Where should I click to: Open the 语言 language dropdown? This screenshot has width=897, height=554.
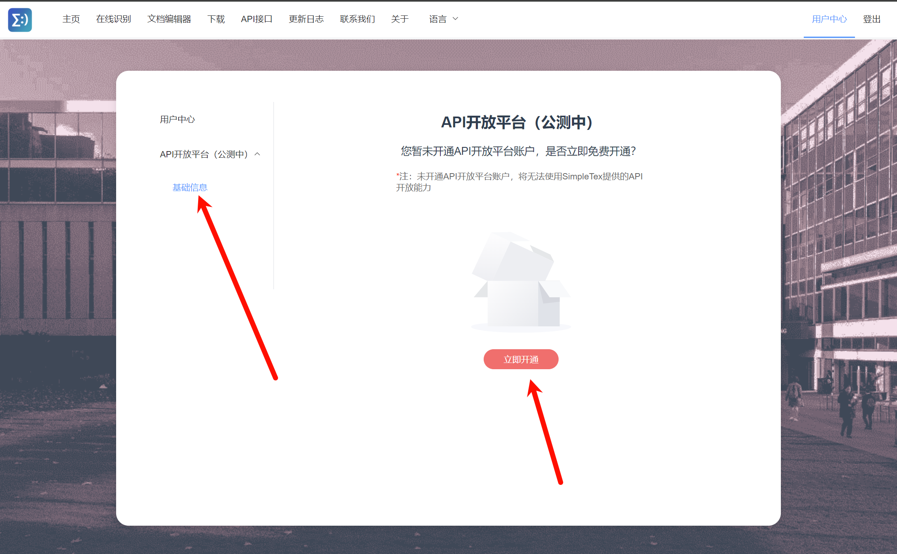click(438, 19)
